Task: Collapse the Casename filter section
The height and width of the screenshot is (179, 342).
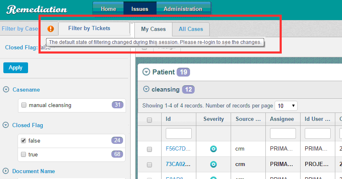Action: (6, 89)
